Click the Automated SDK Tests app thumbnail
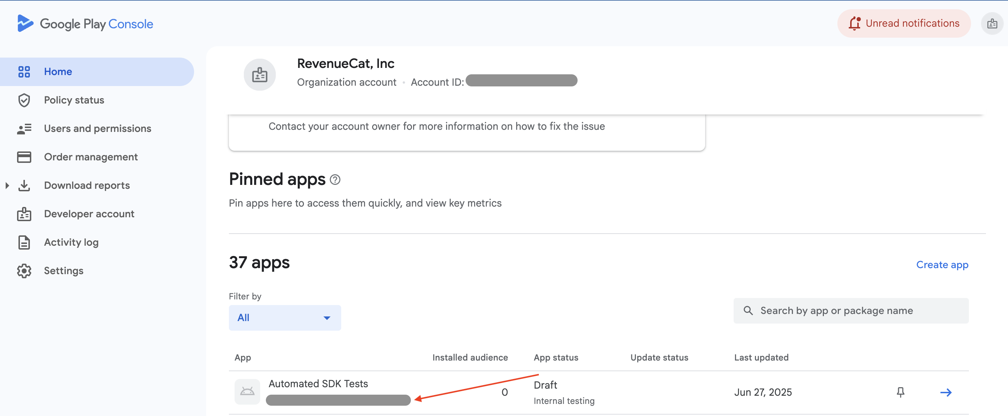The height and width of the screenshot is (416, 1008). pyautogui.click(x=247, y=391)
